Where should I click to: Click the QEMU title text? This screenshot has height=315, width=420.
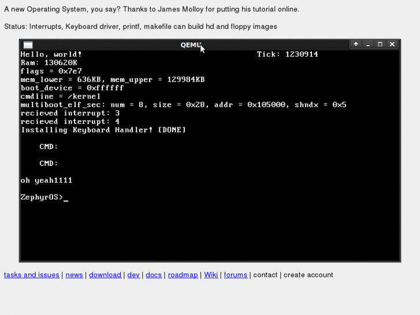(x=191, y=45)
